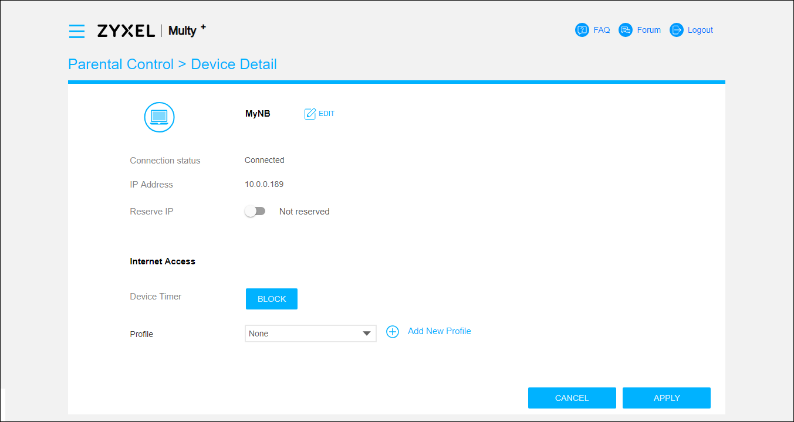The width and height of the screenshot is (794, 422).
Task: Click the IP Address label
Action: 151,185
